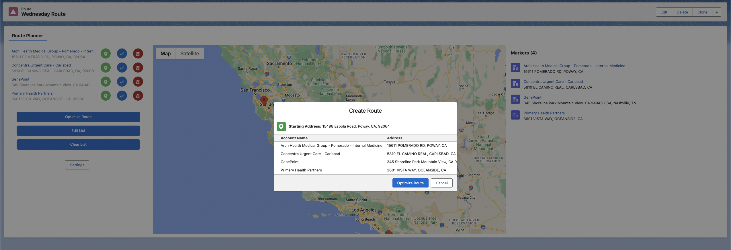The height and width of the screenshot is (250, 731).
Task: Click green locate pin for Arch Health Medical Group
Action: click(105, 54)
